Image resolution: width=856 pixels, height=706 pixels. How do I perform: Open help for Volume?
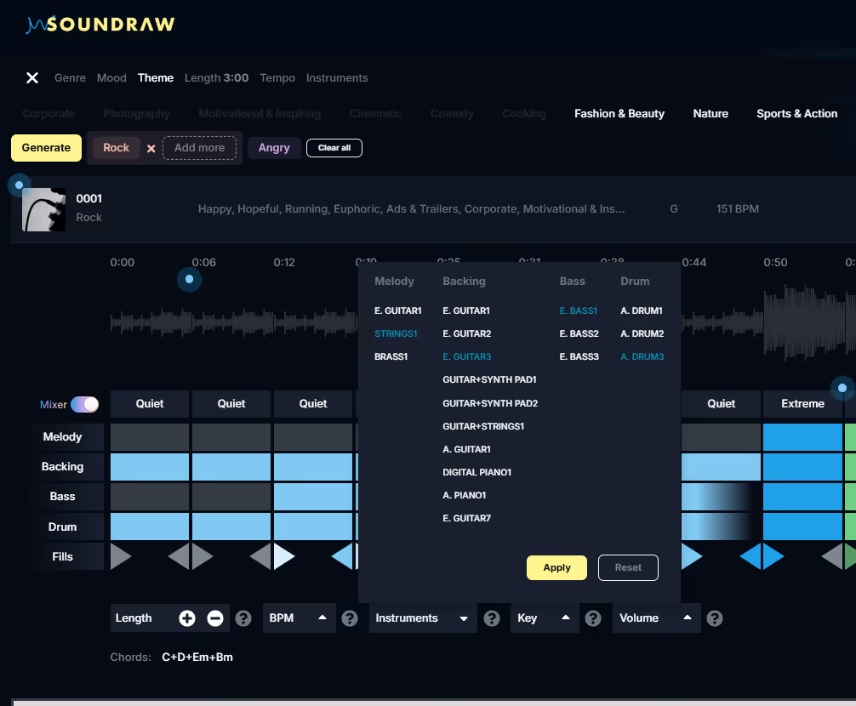(x=714, y=618)
